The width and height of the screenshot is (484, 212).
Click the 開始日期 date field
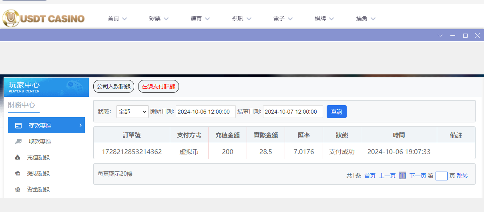tap(206, 112)
